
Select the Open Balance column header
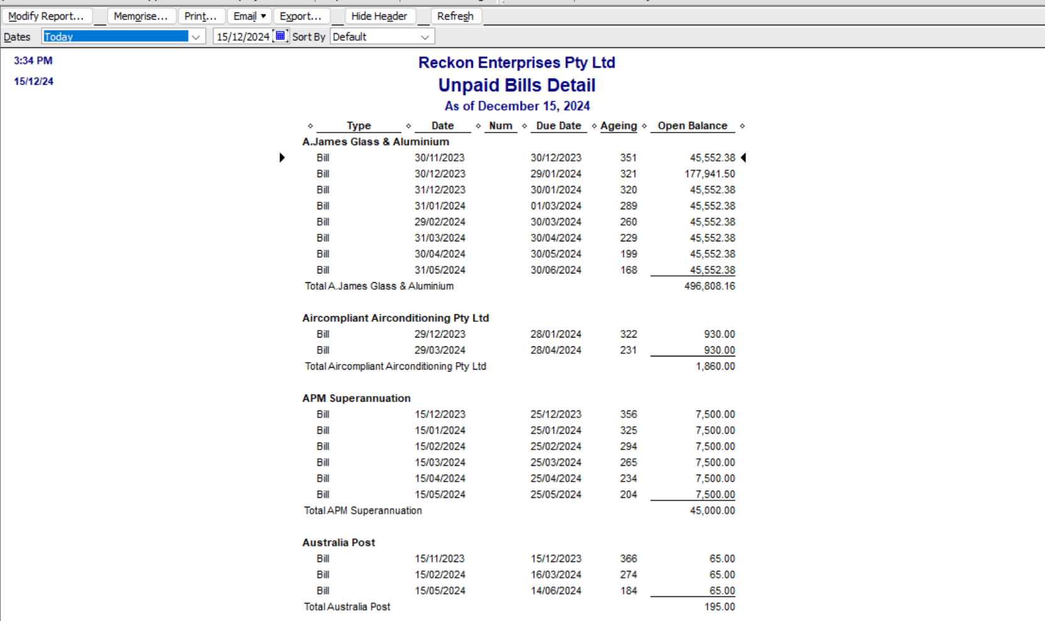pyautogui.click(x=692, y=126)
